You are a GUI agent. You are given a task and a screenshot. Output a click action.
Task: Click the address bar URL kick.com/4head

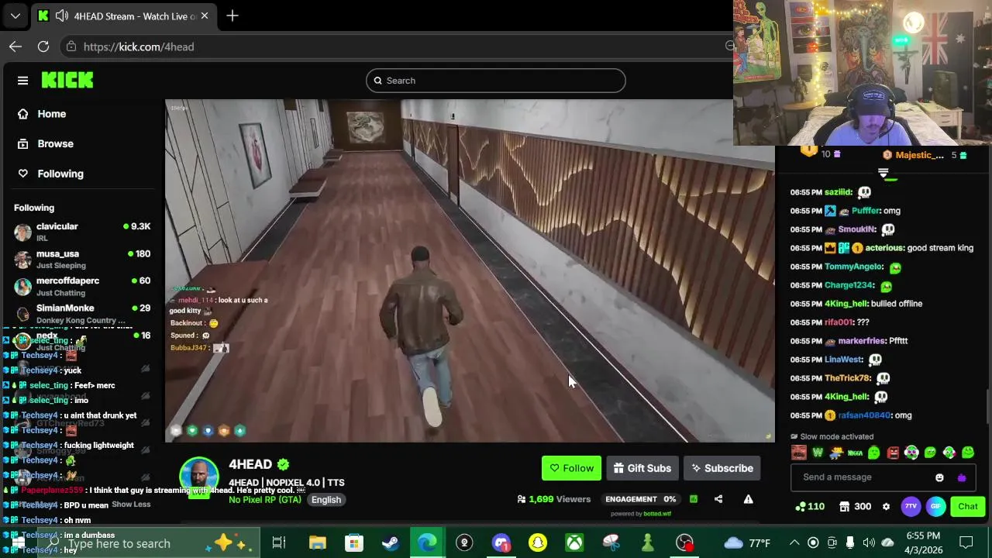coord(139,46)
